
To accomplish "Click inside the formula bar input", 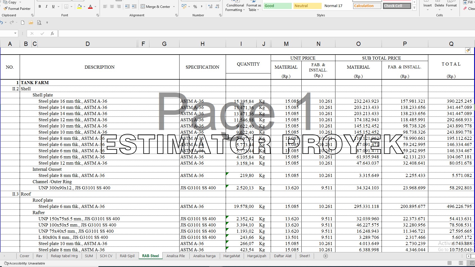I will (253, 33).
